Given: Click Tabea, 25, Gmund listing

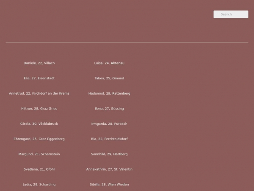Looking at the screenshot, I should [109, 79].
